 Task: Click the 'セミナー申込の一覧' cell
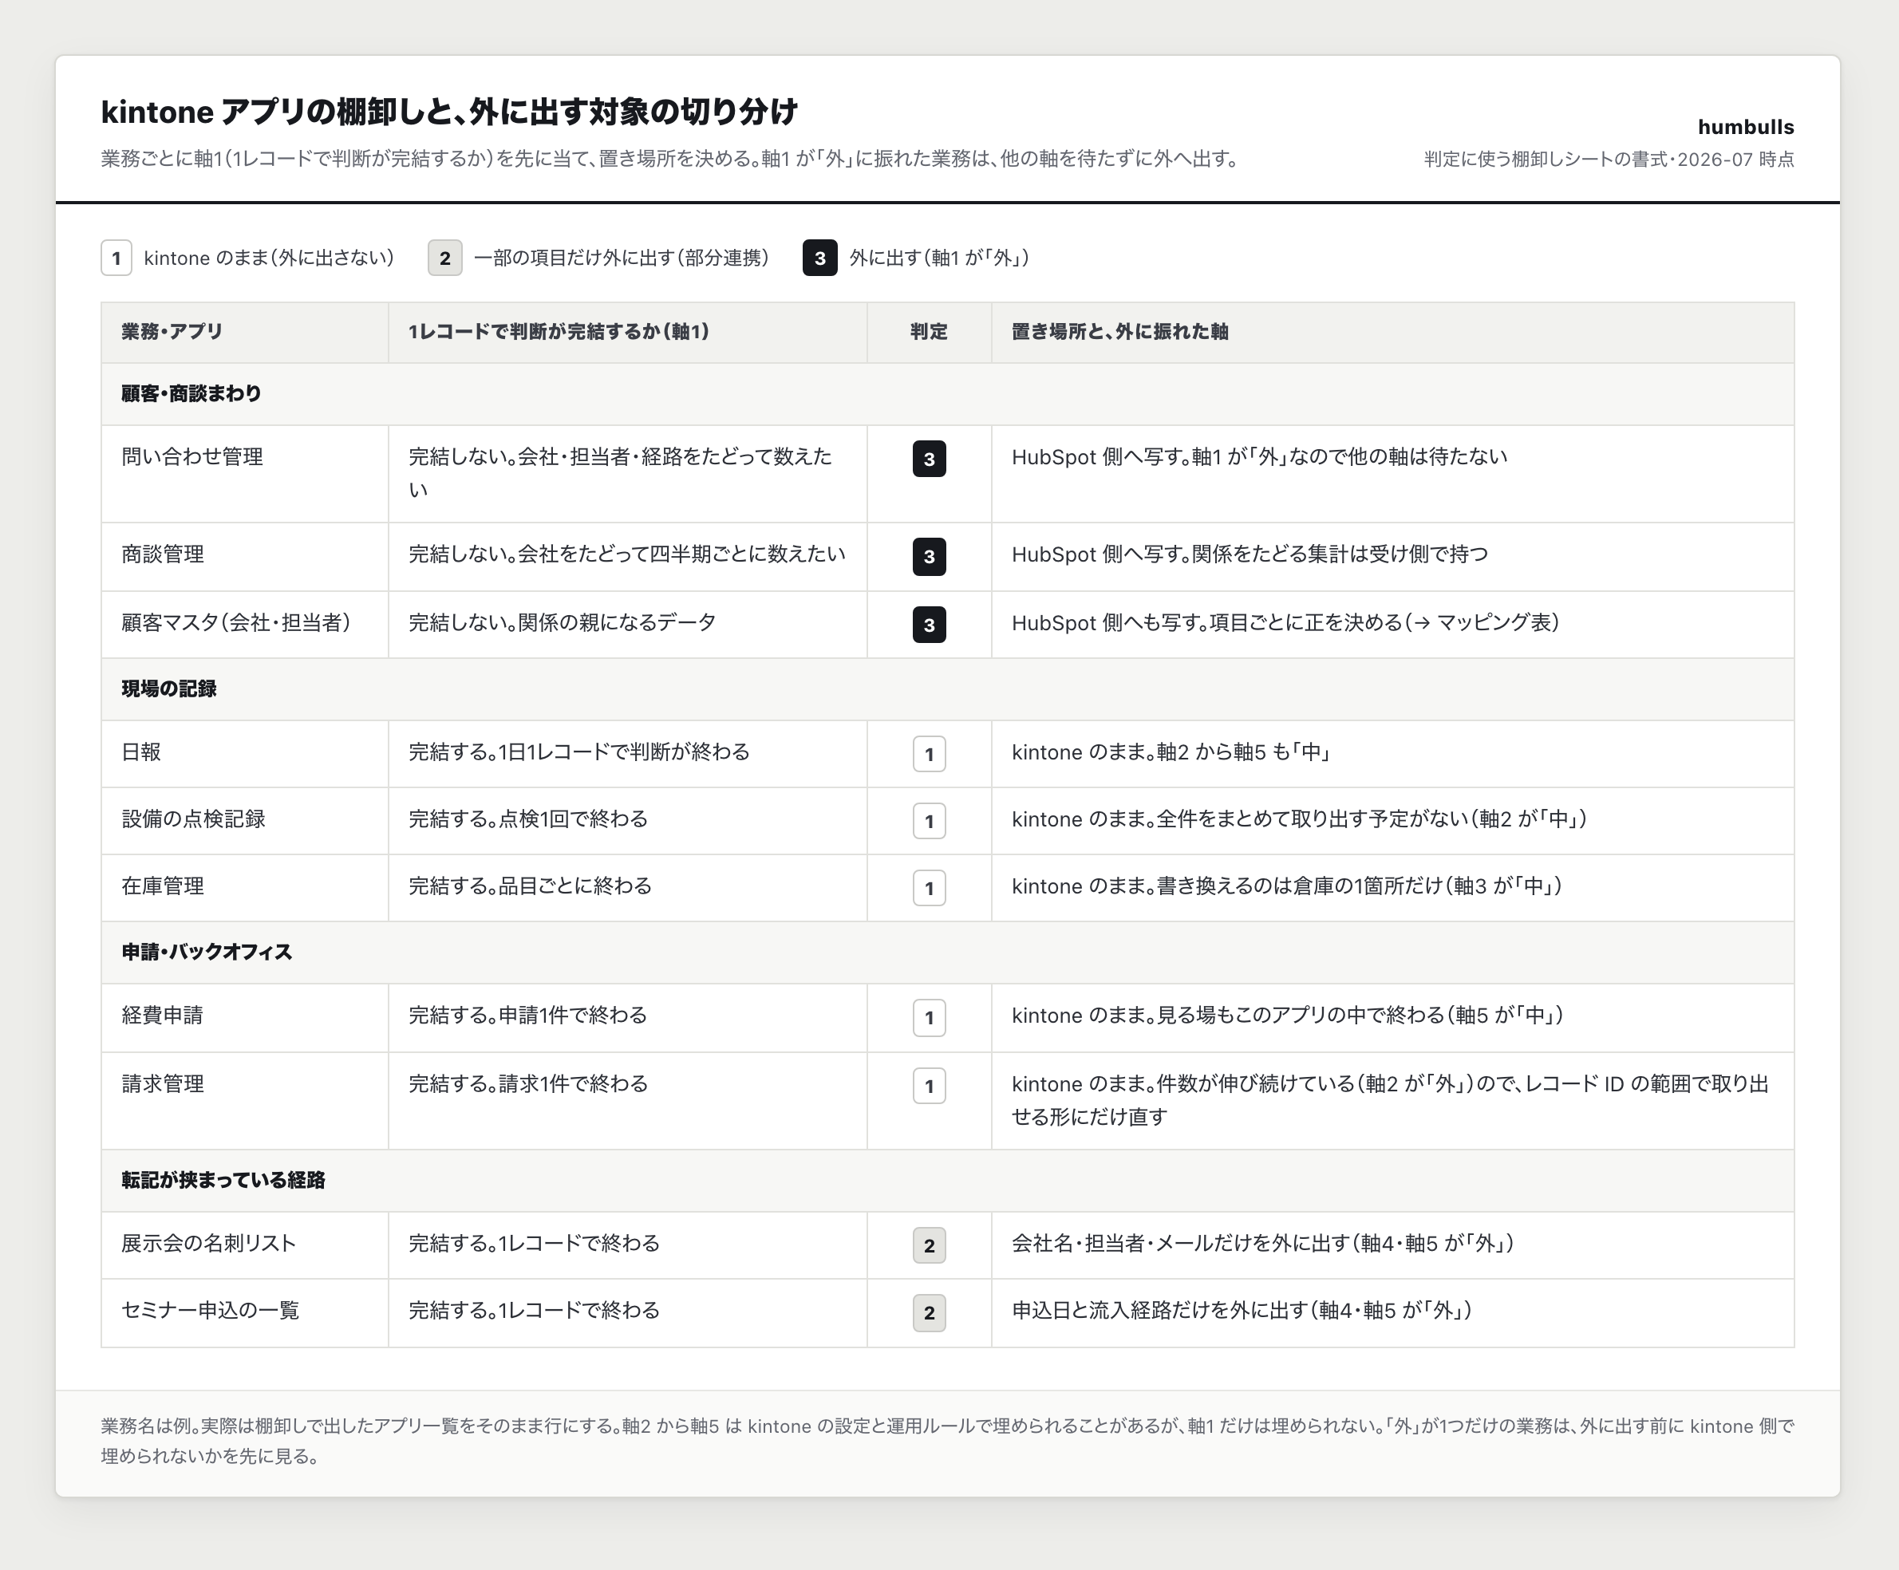pyautogui.click(x=244, y=1312)
